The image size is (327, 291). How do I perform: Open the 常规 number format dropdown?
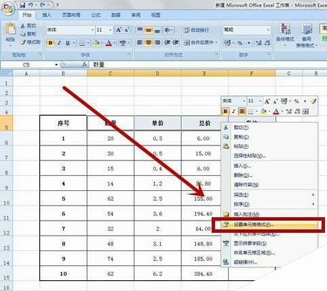coord(268,30)
